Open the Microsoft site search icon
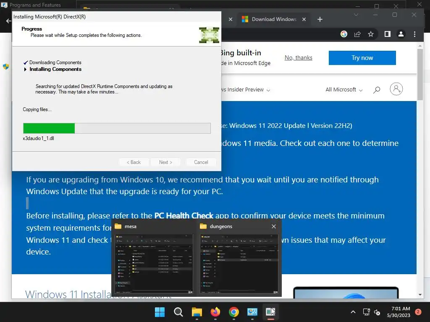The width and height of the screenshot is (430, 322). point(377,90)
